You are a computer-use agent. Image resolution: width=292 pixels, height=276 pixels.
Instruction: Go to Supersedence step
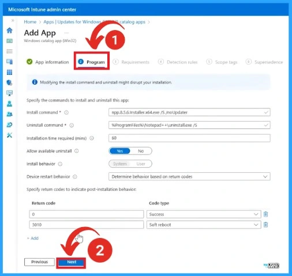[x=264, y=62]
